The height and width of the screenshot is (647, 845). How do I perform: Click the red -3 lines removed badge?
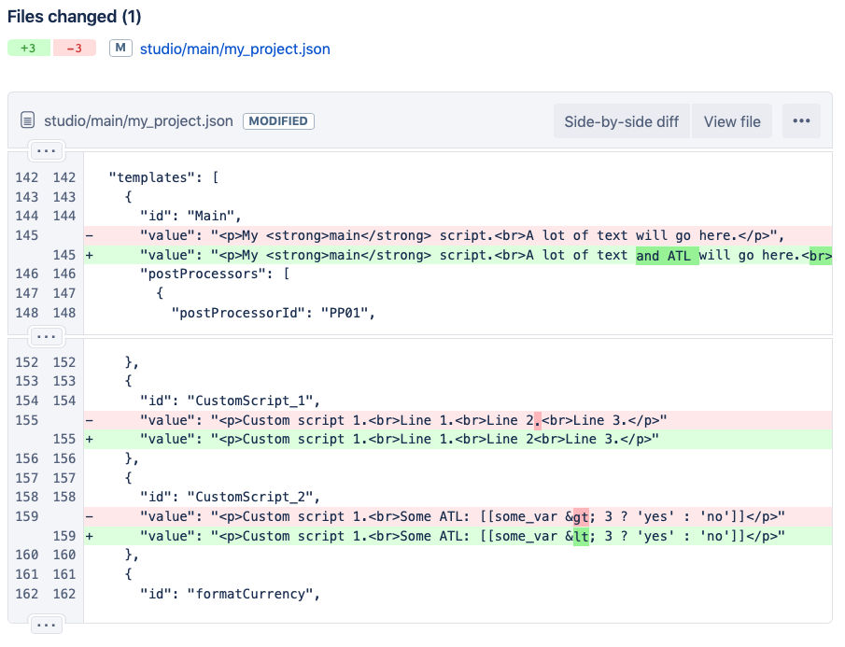point(75,49)
